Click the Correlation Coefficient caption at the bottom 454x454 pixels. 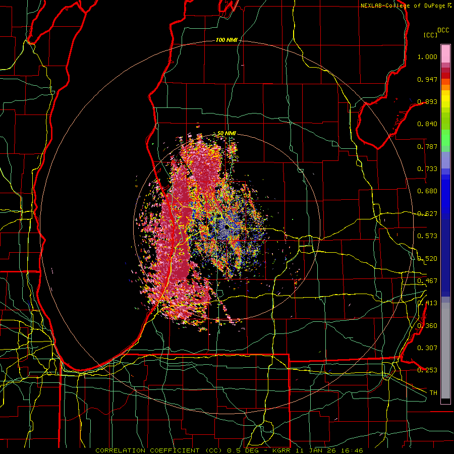(x=229, y=450)
